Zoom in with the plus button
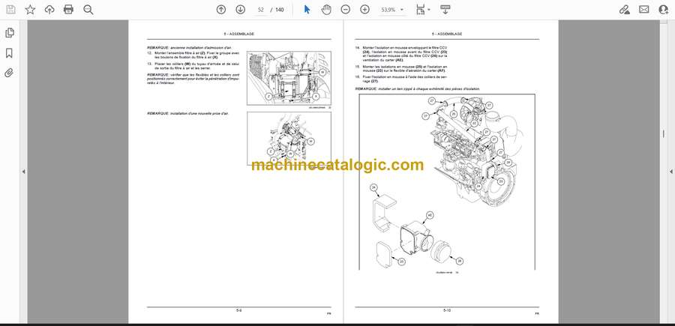Viewport: 675px width, 326px height. click(x=364, y=10)
